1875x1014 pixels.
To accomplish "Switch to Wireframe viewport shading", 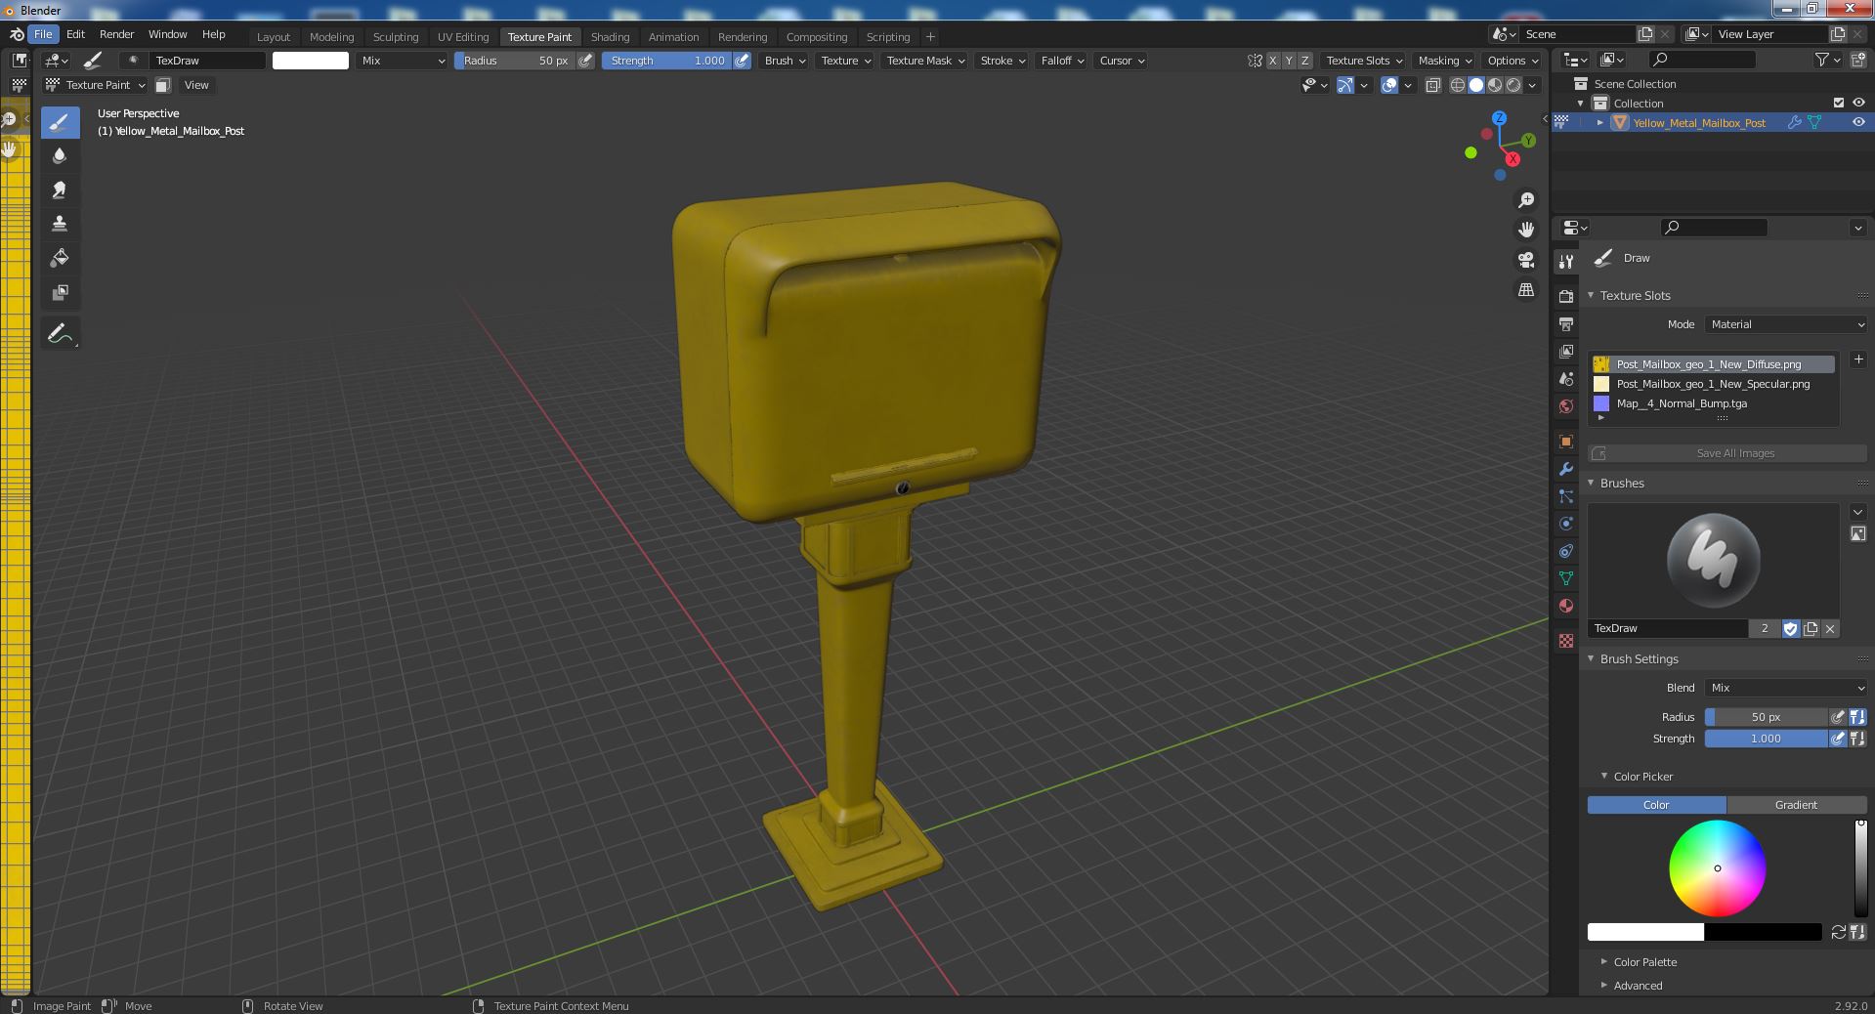I will click(1458, 85).
